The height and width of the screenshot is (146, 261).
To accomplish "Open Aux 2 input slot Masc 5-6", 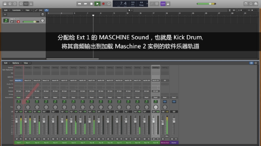I will pyautogui.click(x=37, y=81).
